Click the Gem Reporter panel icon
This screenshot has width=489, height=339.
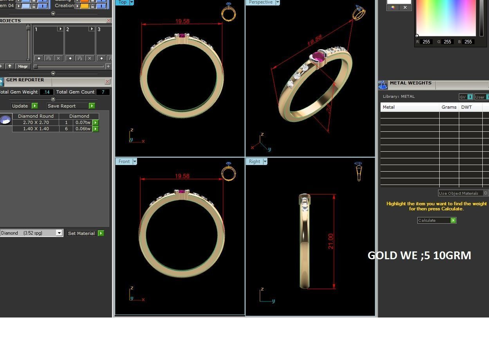coord(2,82)
